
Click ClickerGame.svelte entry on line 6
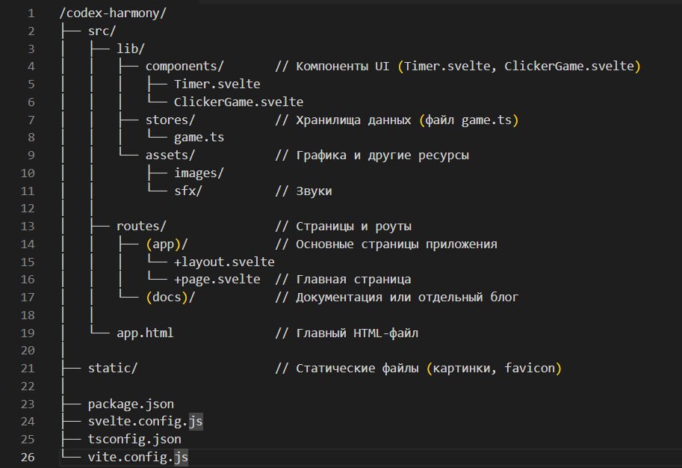tap(238, 102)
